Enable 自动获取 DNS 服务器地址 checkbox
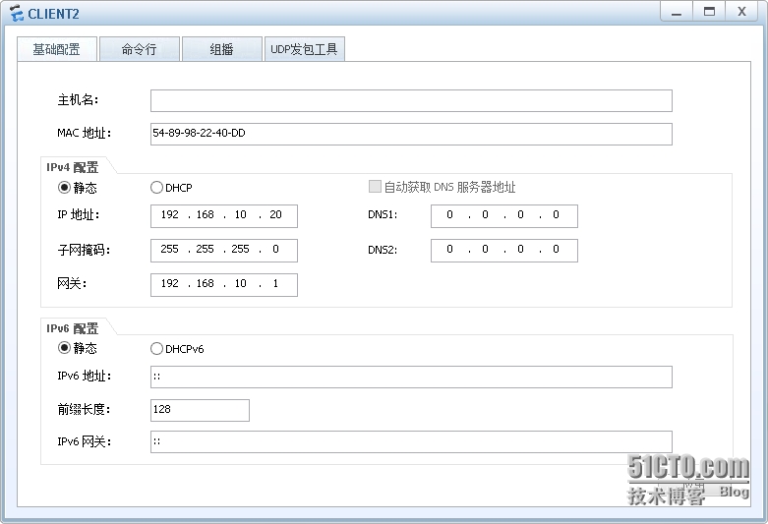 pos(375,187)
